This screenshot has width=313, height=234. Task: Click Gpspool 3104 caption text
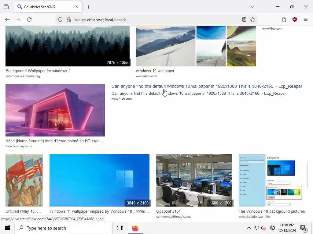pyautogui.click(x=168, y=211)
